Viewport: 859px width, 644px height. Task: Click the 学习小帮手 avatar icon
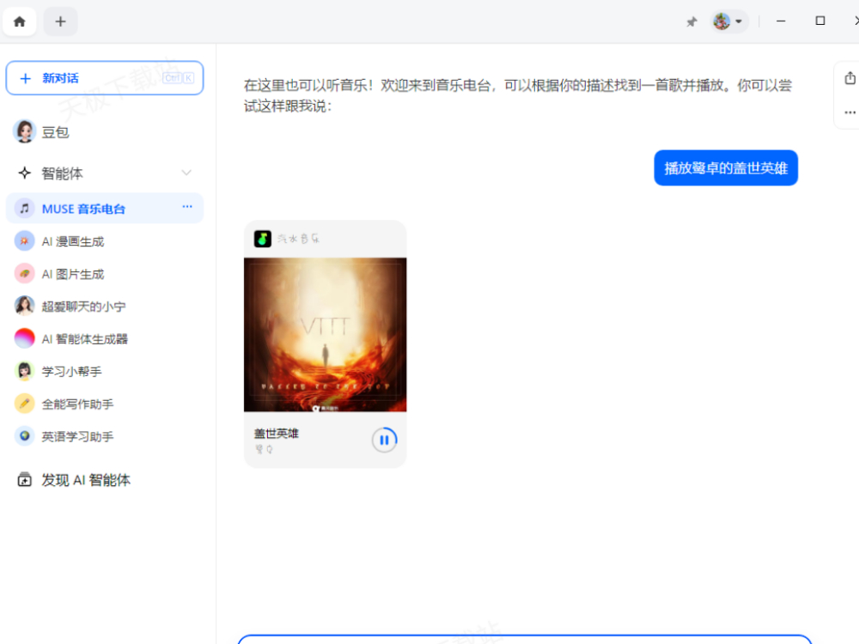coord(25,371)
